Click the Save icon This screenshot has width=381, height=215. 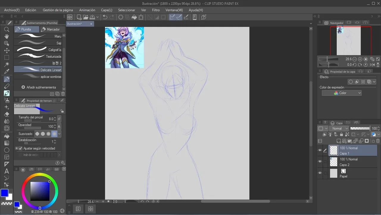(x=92, y=17)
